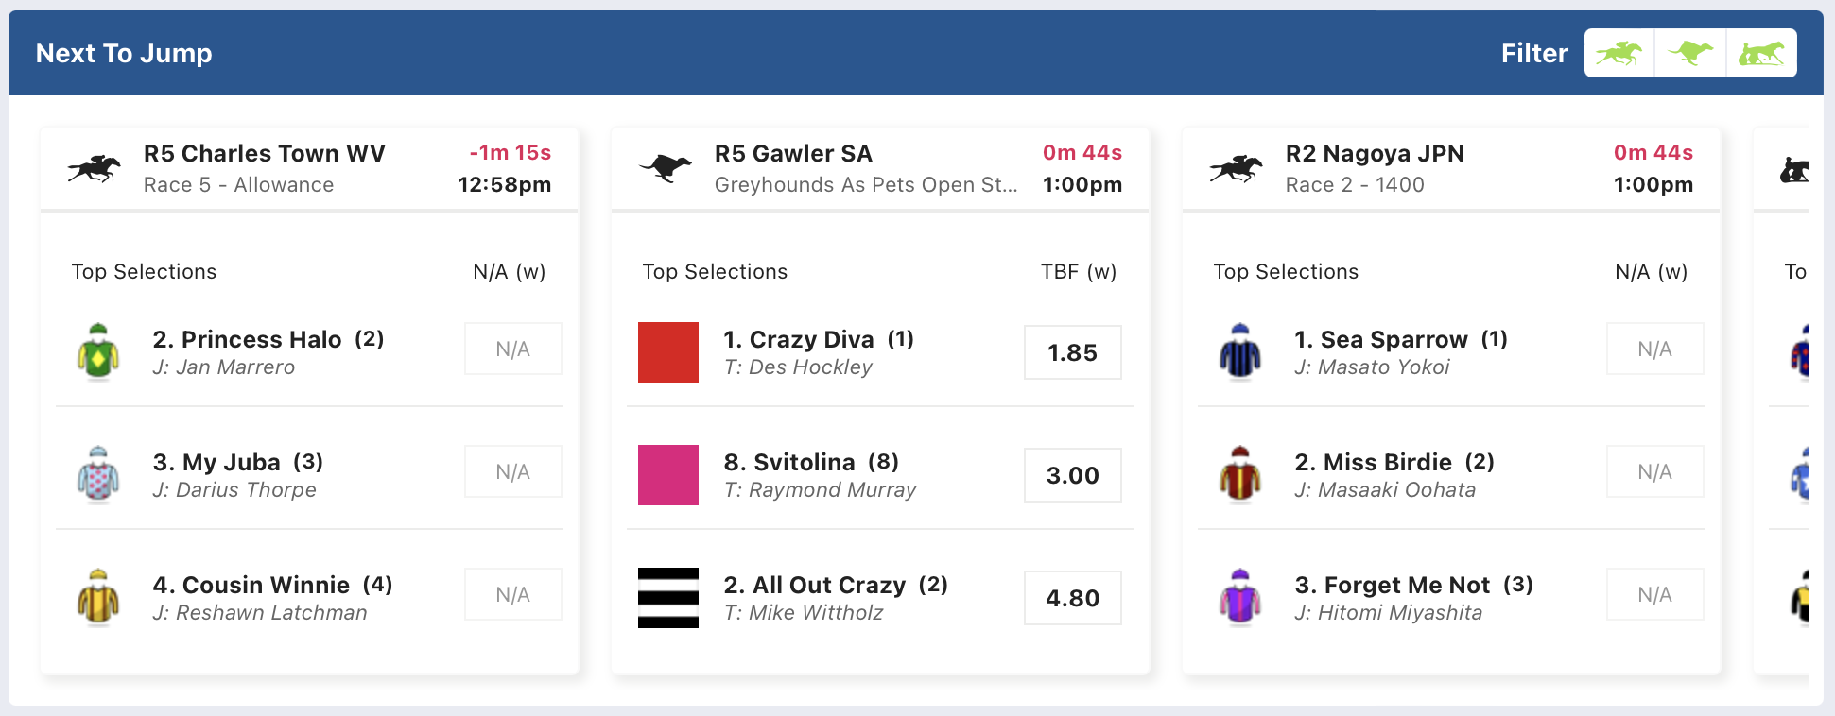Image resolution: width=1835 pixels, height=716 pixels.
Task: Click Forget Me Not purple silks icon
Action: click(x=1240, y=597)
